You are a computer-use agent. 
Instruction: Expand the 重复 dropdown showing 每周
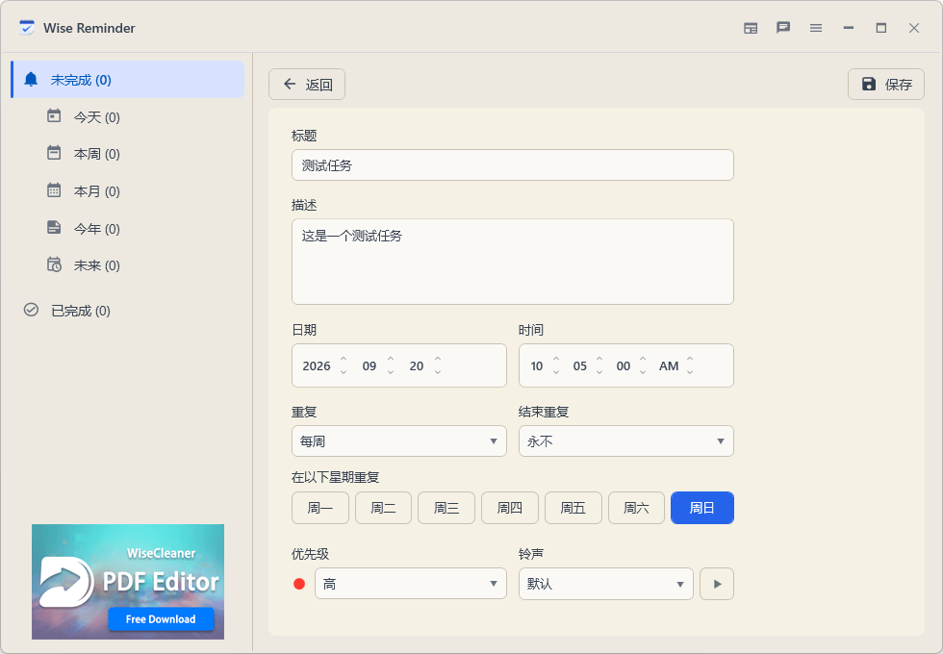[398, 441]
